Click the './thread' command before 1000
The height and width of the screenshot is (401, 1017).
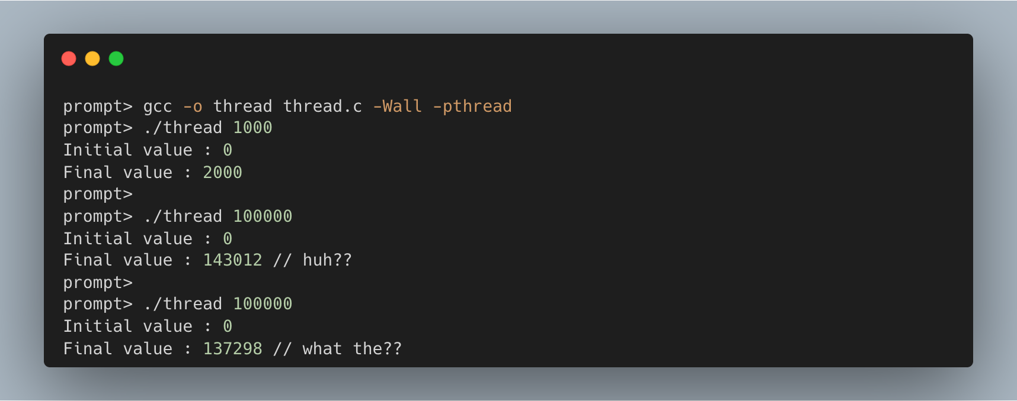coord(183,128)
